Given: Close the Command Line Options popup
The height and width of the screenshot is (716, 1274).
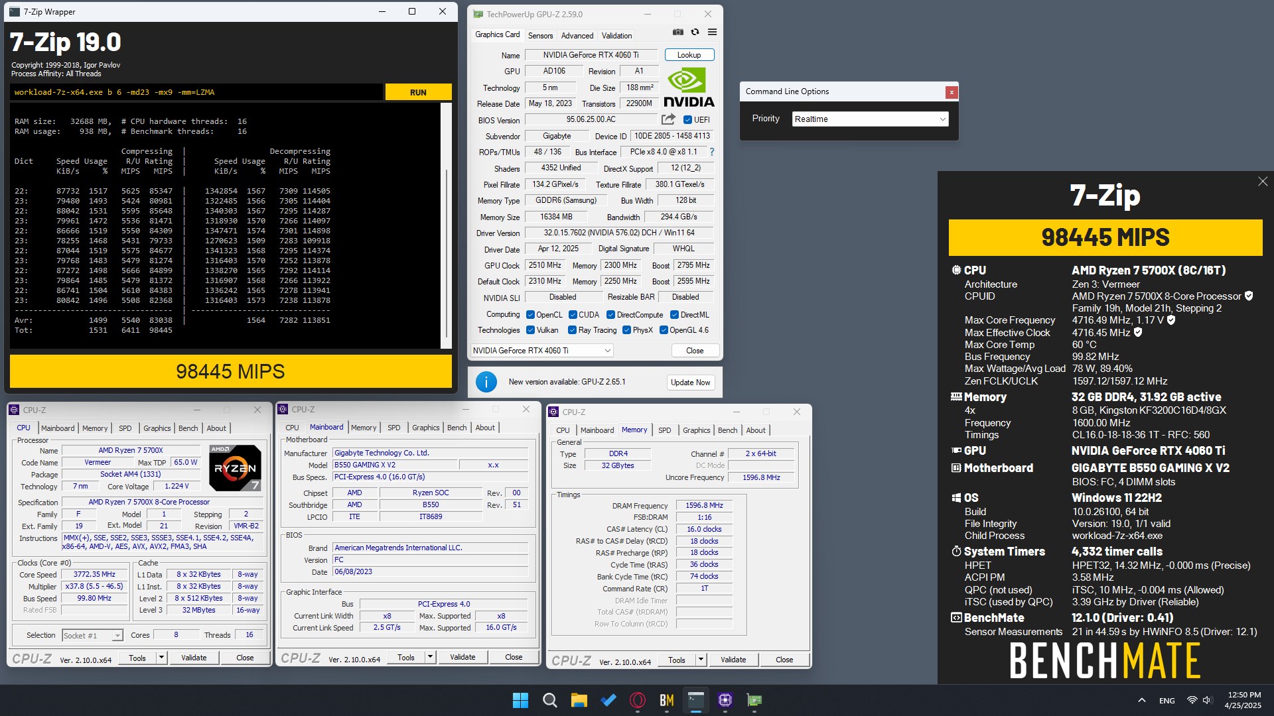Looking at the screenshot, I should [x=952, y=92].
